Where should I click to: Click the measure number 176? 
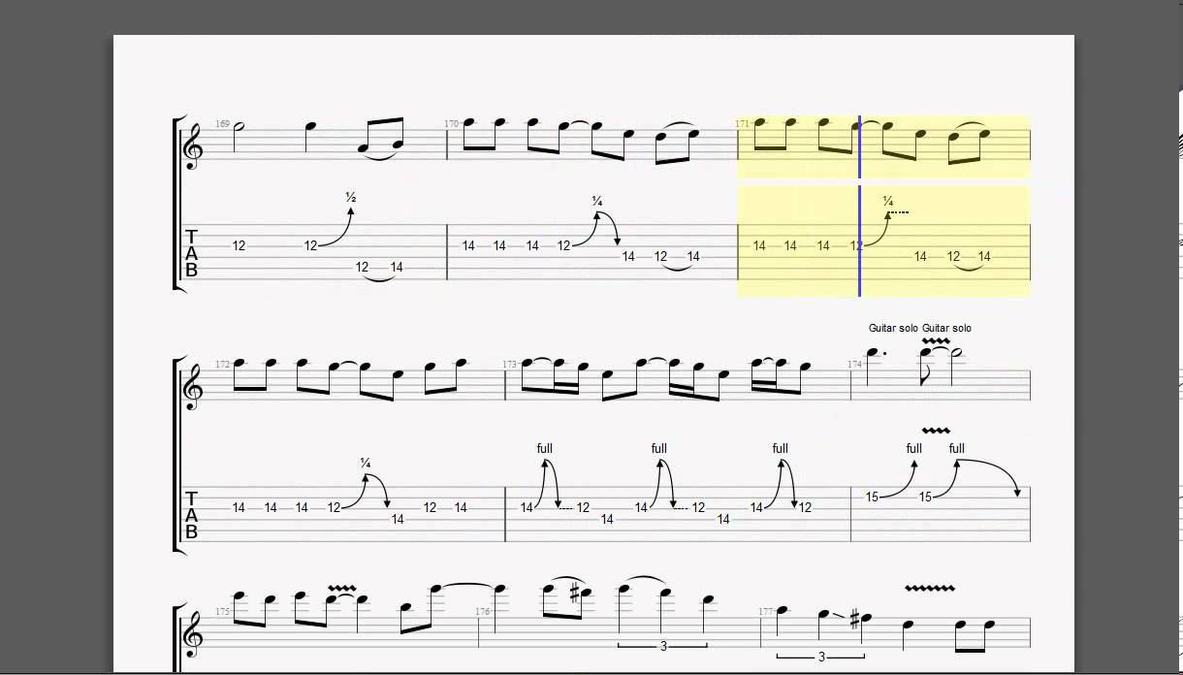(482, 612)
